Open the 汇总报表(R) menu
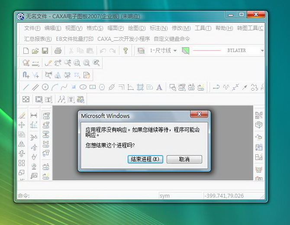This screenshot has height=225, width=290. 38,39
